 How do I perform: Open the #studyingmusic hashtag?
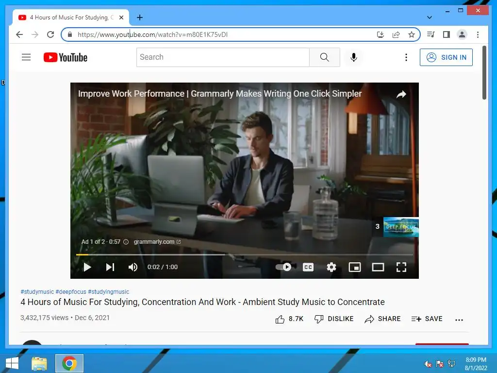coord(108,292)
